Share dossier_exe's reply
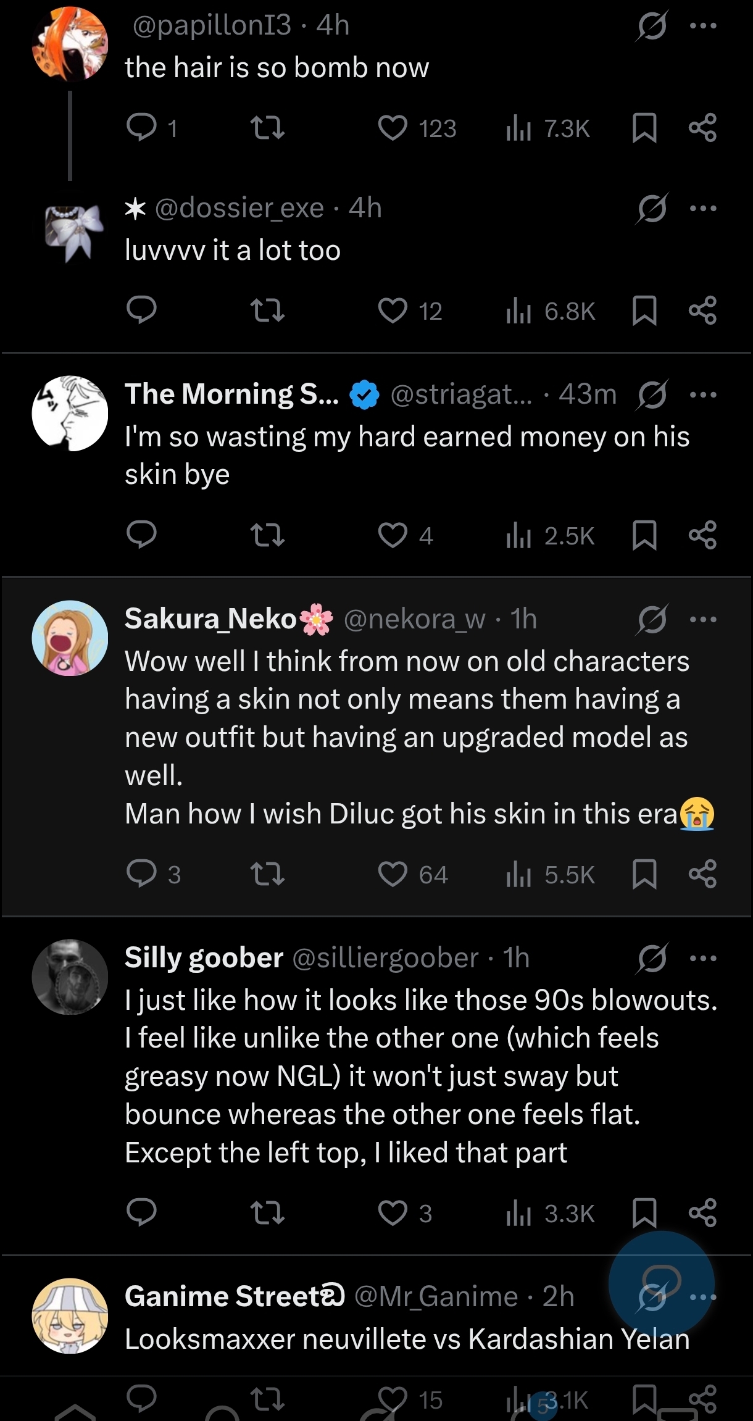 [x=702, y=310]
